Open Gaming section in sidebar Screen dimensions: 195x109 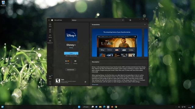[x=50, y=36]
